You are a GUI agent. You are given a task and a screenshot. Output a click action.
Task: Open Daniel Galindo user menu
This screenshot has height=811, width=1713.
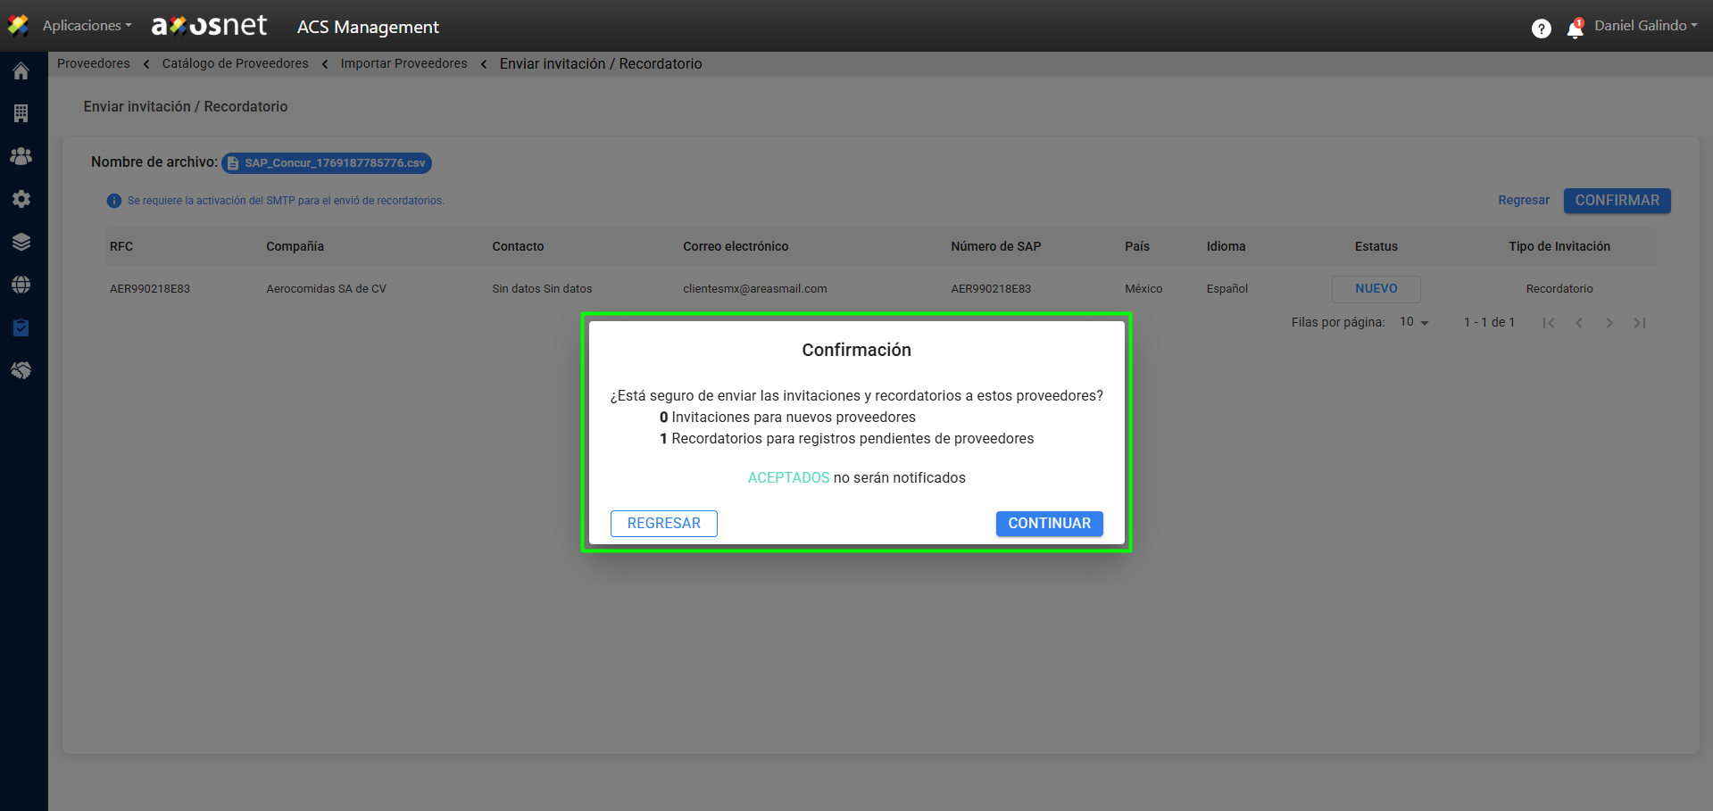tap(1645, 26)
